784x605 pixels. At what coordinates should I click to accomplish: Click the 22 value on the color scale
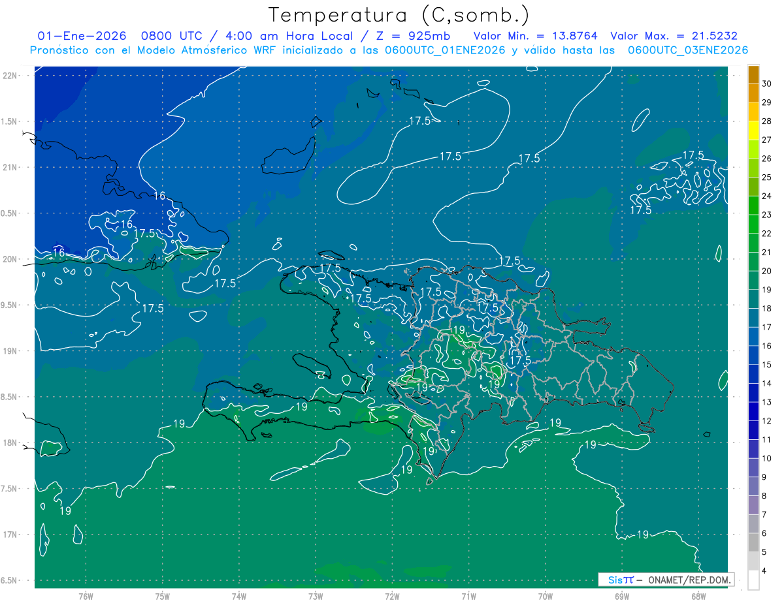click(767, 234)
